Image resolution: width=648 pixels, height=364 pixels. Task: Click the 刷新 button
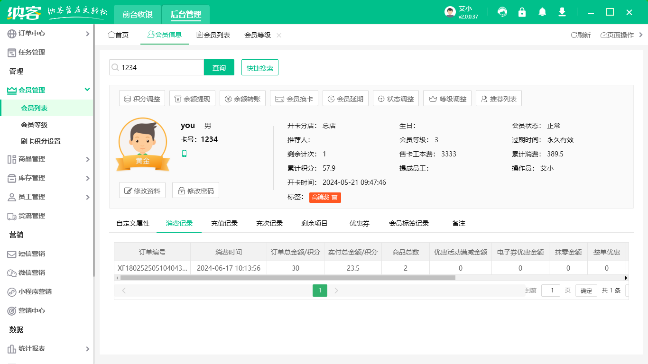pyautogui.click(x=581, y=35)
